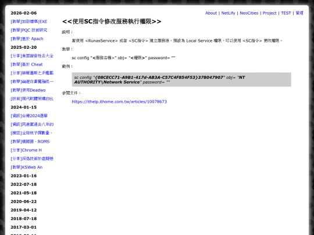Expand the 2018-07-18 date group
Image resolution: width=314 pixels, height=235 pixels.
[24, 219]
